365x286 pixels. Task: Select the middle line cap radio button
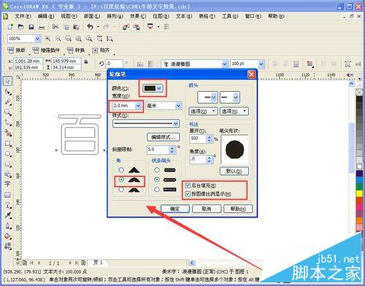(x=157, y=179)
